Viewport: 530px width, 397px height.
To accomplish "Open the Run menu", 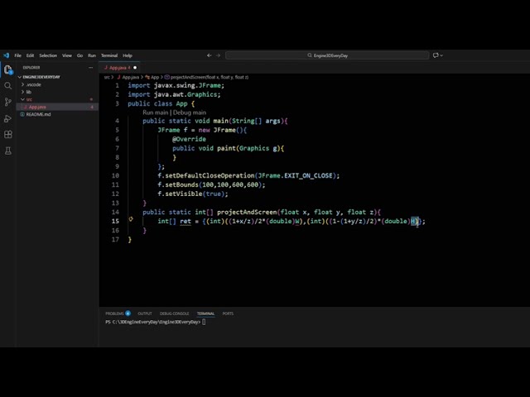I will click(x=92, y=55).
